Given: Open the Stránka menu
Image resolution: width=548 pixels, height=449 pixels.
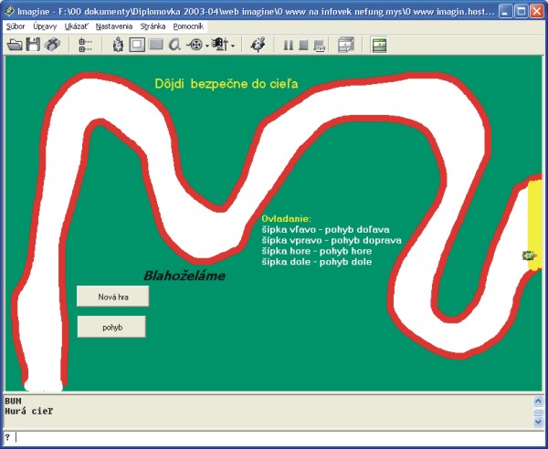Looking at the screenshot, I should [153, 26].
